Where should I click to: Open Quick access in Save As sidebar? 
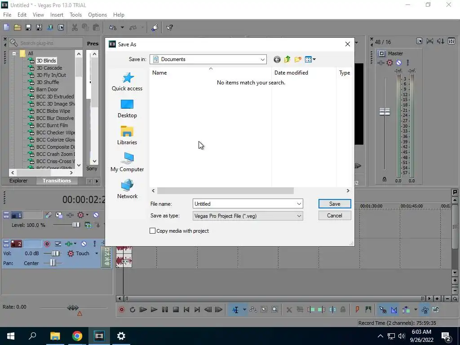127,82
